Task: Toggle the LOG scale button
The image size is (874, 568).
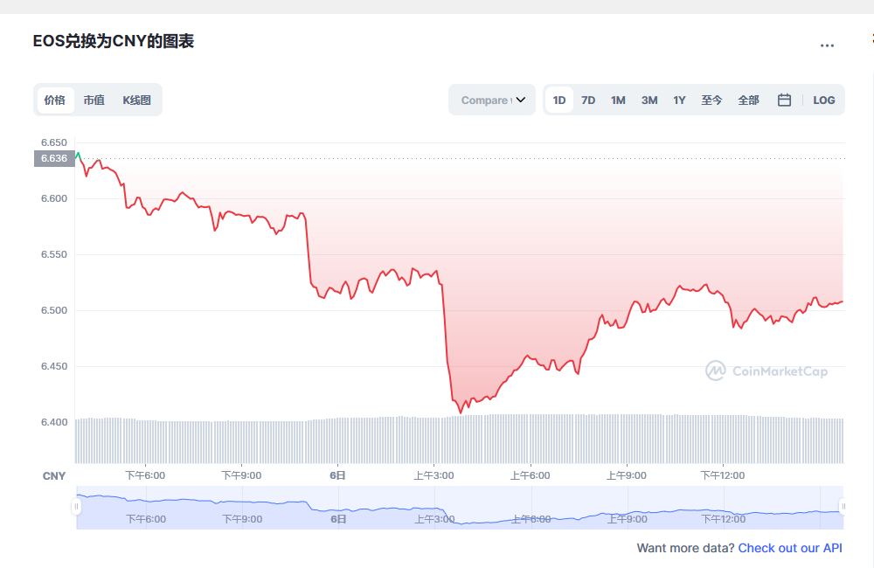Action: pos(824,100)
